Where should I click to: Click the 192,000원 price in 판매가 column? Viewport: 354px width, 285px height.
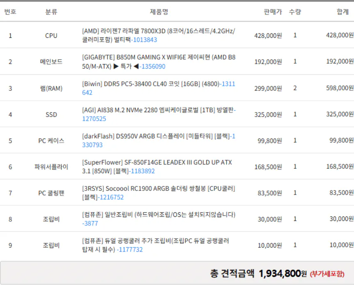[x=268, y=62]
